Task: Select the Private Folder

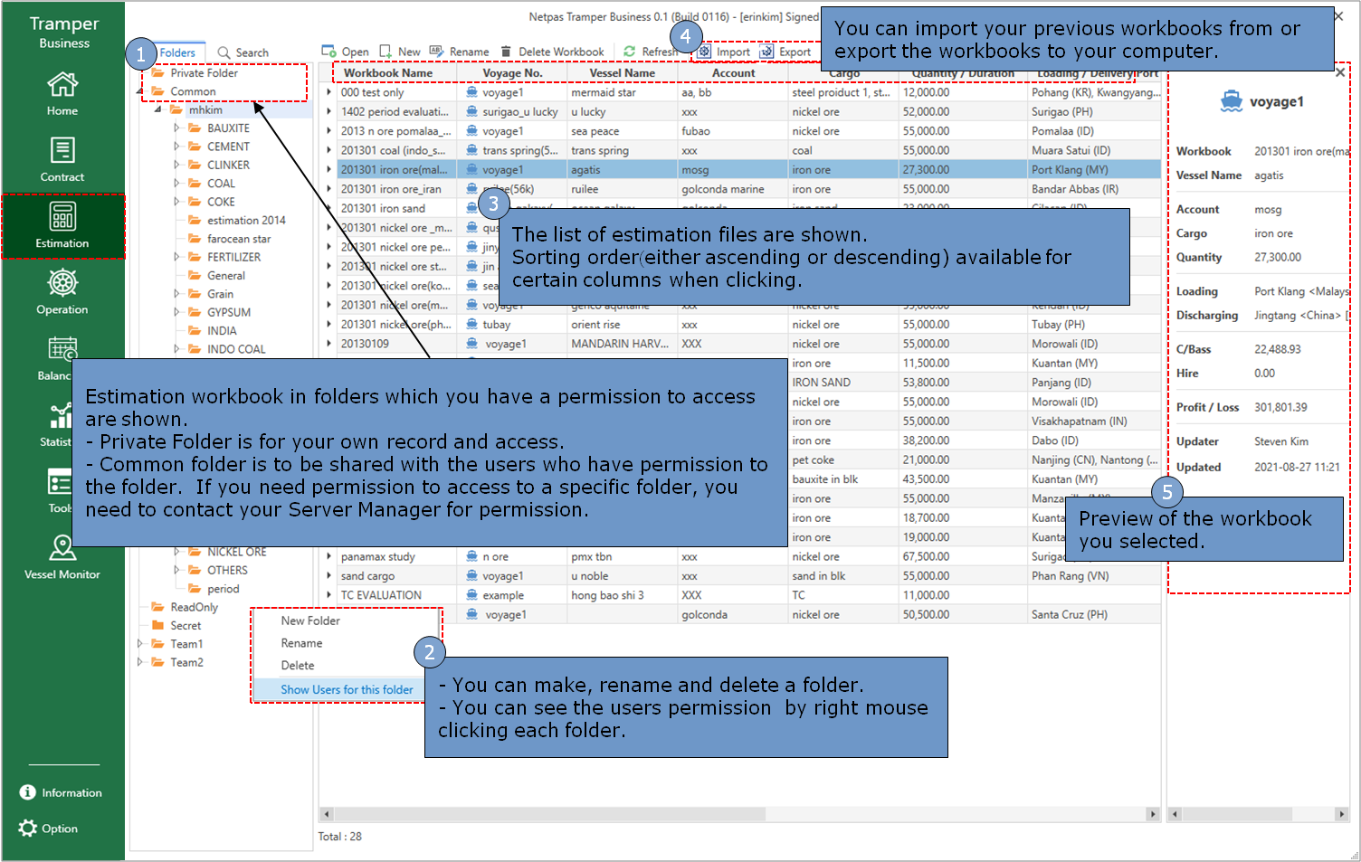Action: tap(204, 72)
